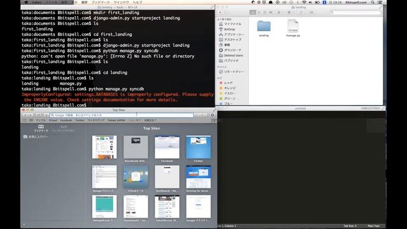Image resolution: width=407 pixels, height=229 pixels.
Task: Open the Facebook bookmark in Safari
Action: tap(66, 120)
